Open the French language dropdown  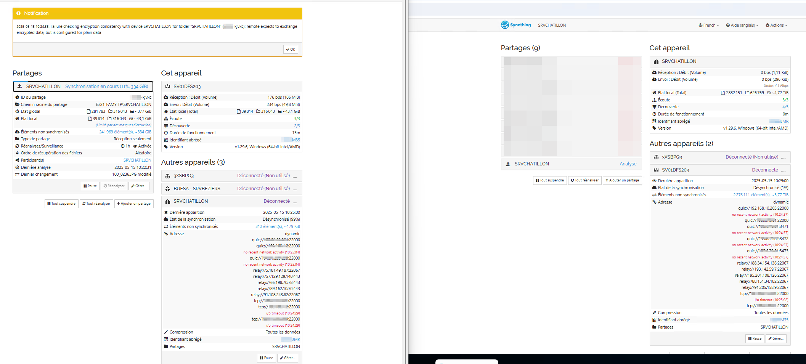708,25
